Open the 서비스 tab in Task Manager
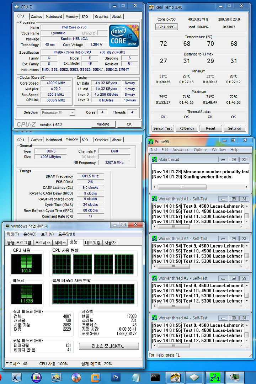The height and width of the screenshot is (384, 256). [60, 242]
